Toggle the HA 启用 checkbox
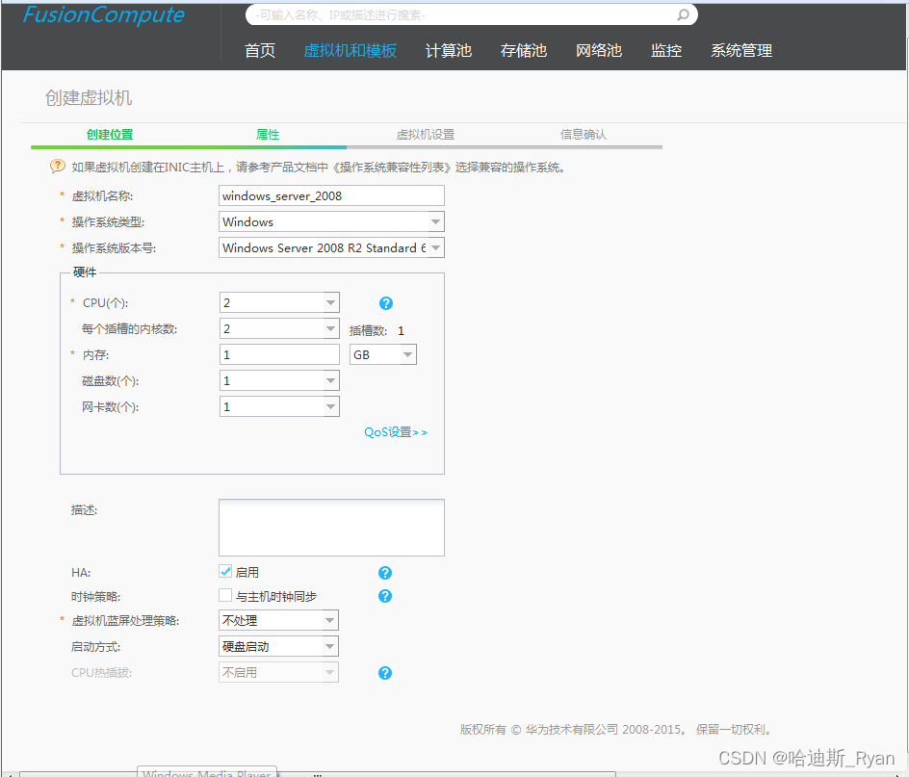Viewport: 909px width, 777px height. [225, 572]
